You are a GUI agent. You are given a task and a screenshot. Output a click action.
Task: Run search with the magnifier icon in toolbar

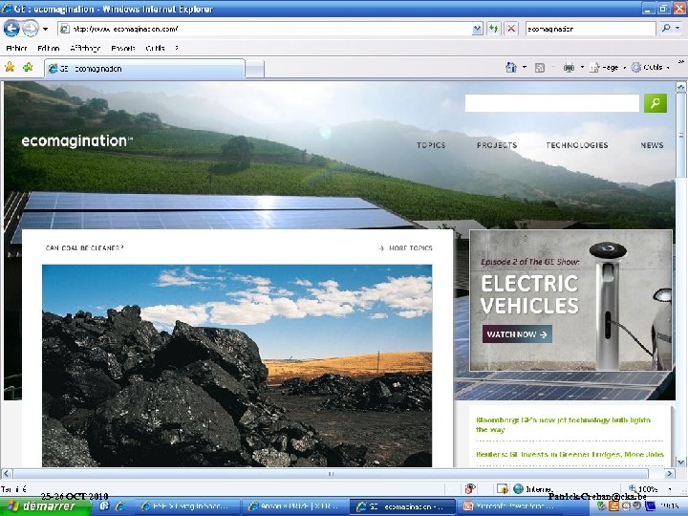coord(666,29)
